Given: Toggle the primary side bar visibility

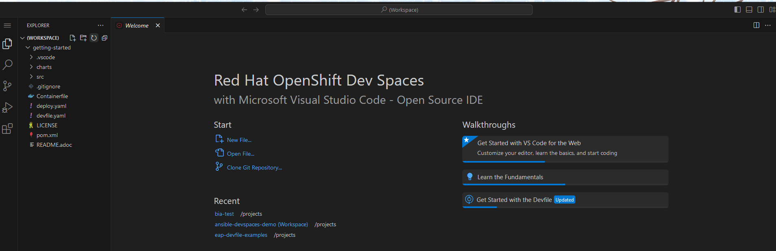Looking at the screenshot, I should click(x=737, y=10).
